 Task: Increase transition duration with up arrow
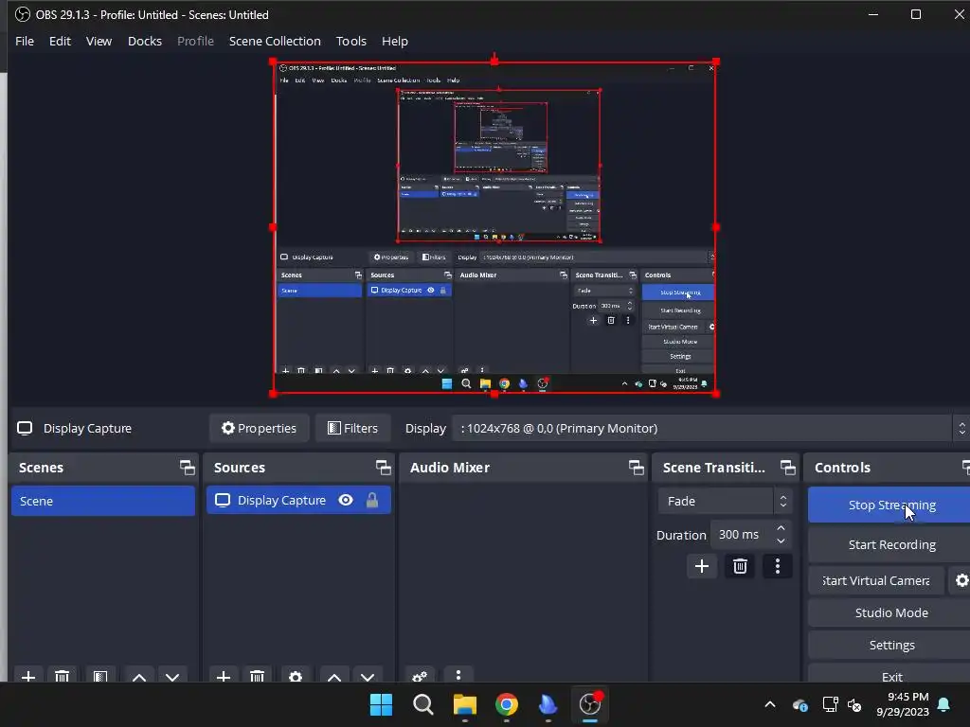point(781,528)
